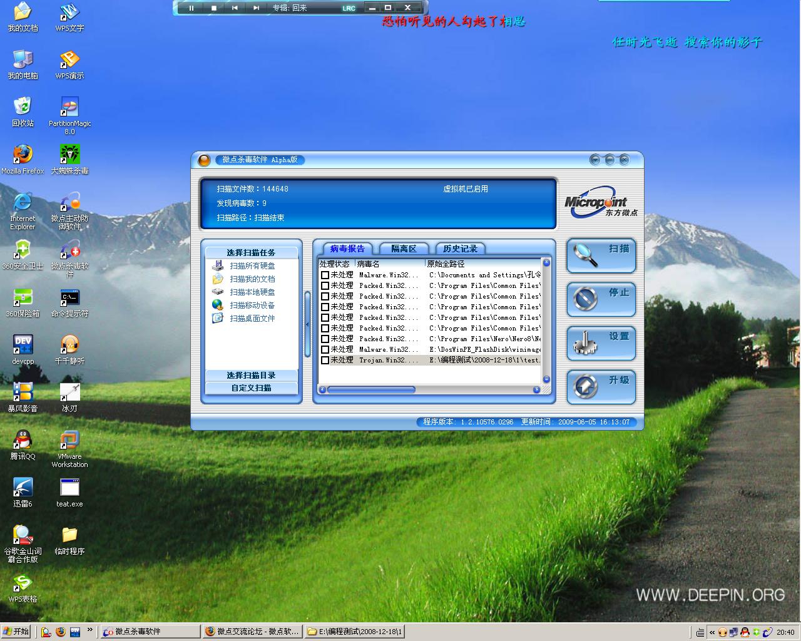Image resolution: width=801 pixels, height=641 pixels.
Task: Open PartitionMagic 8.0 desktop icon
Action: coord(69,116)
